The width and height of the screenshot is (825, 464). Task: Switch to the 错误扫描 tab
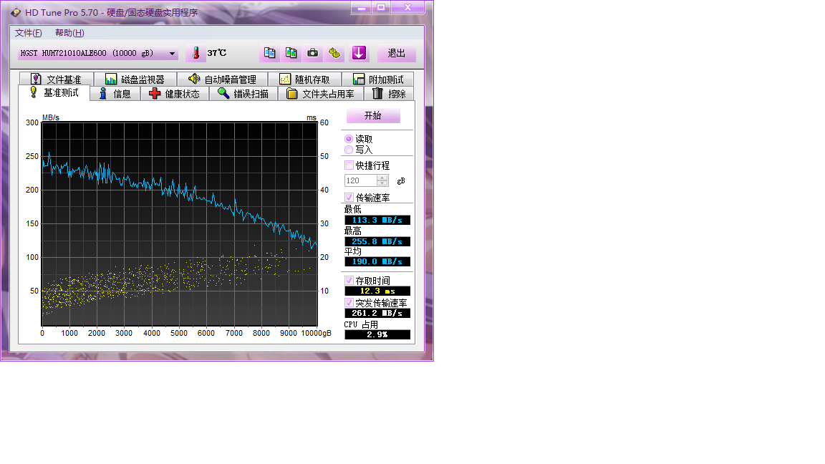[243, 94]
